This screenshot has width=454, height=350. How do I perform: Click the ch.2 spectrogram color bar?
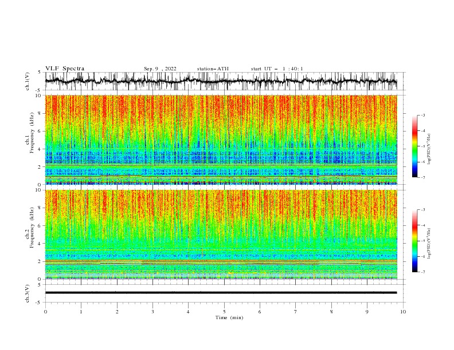pos(414,241)
